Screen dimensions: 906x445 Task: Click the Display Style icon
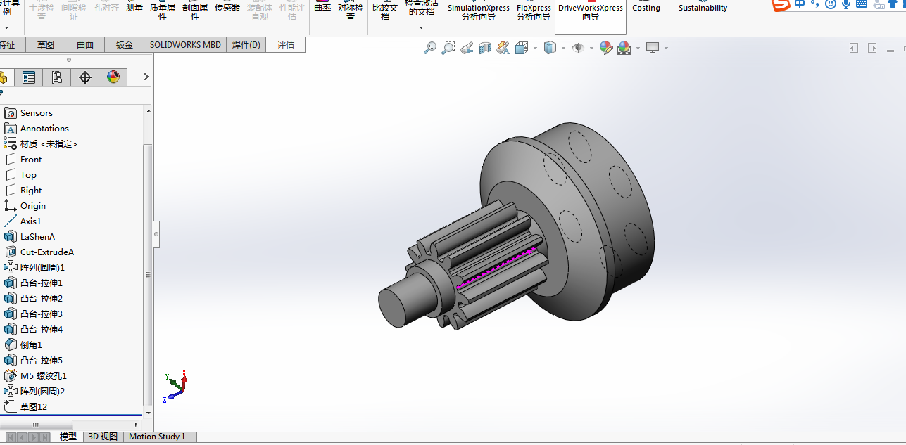pyautogui.click(x=550, y=48)
